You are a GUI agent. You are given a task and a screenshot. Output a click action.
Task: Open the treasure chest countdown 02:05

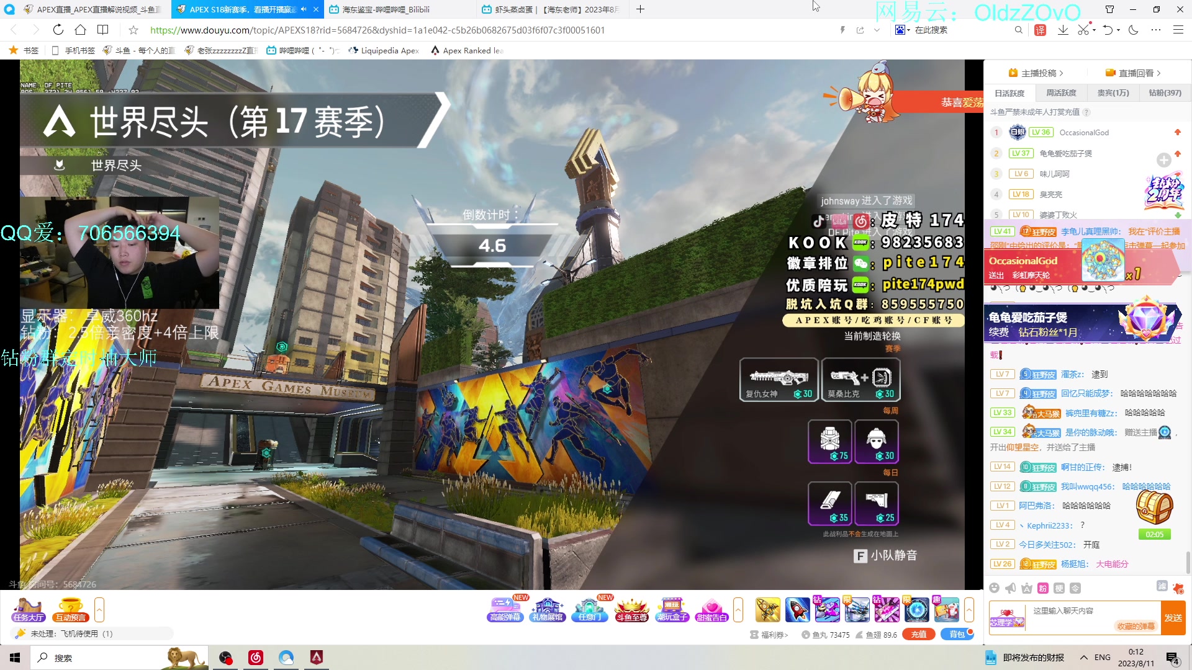click(1154, 515)
